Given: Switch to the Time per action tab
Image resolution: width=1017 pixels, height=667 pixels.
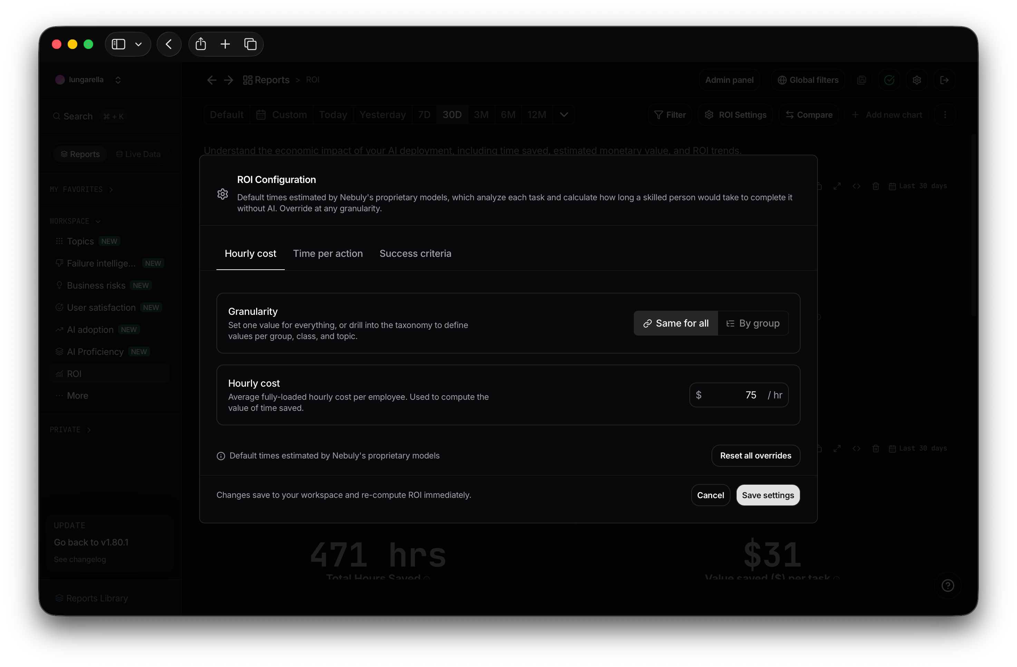Looking at the screenshot, I should [x=328, y=253].
